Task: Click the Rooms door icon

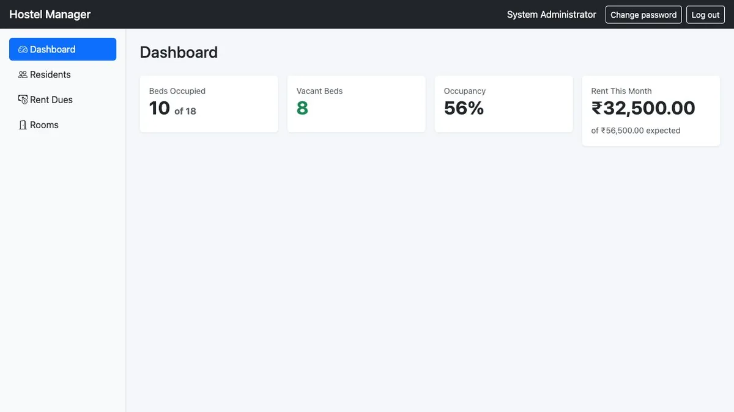Action: click(23, 125)
